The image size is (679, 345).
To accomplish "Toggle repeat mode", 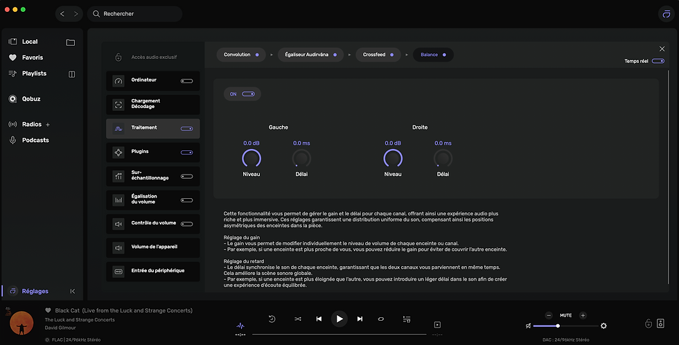I will [x=381, y=319].
